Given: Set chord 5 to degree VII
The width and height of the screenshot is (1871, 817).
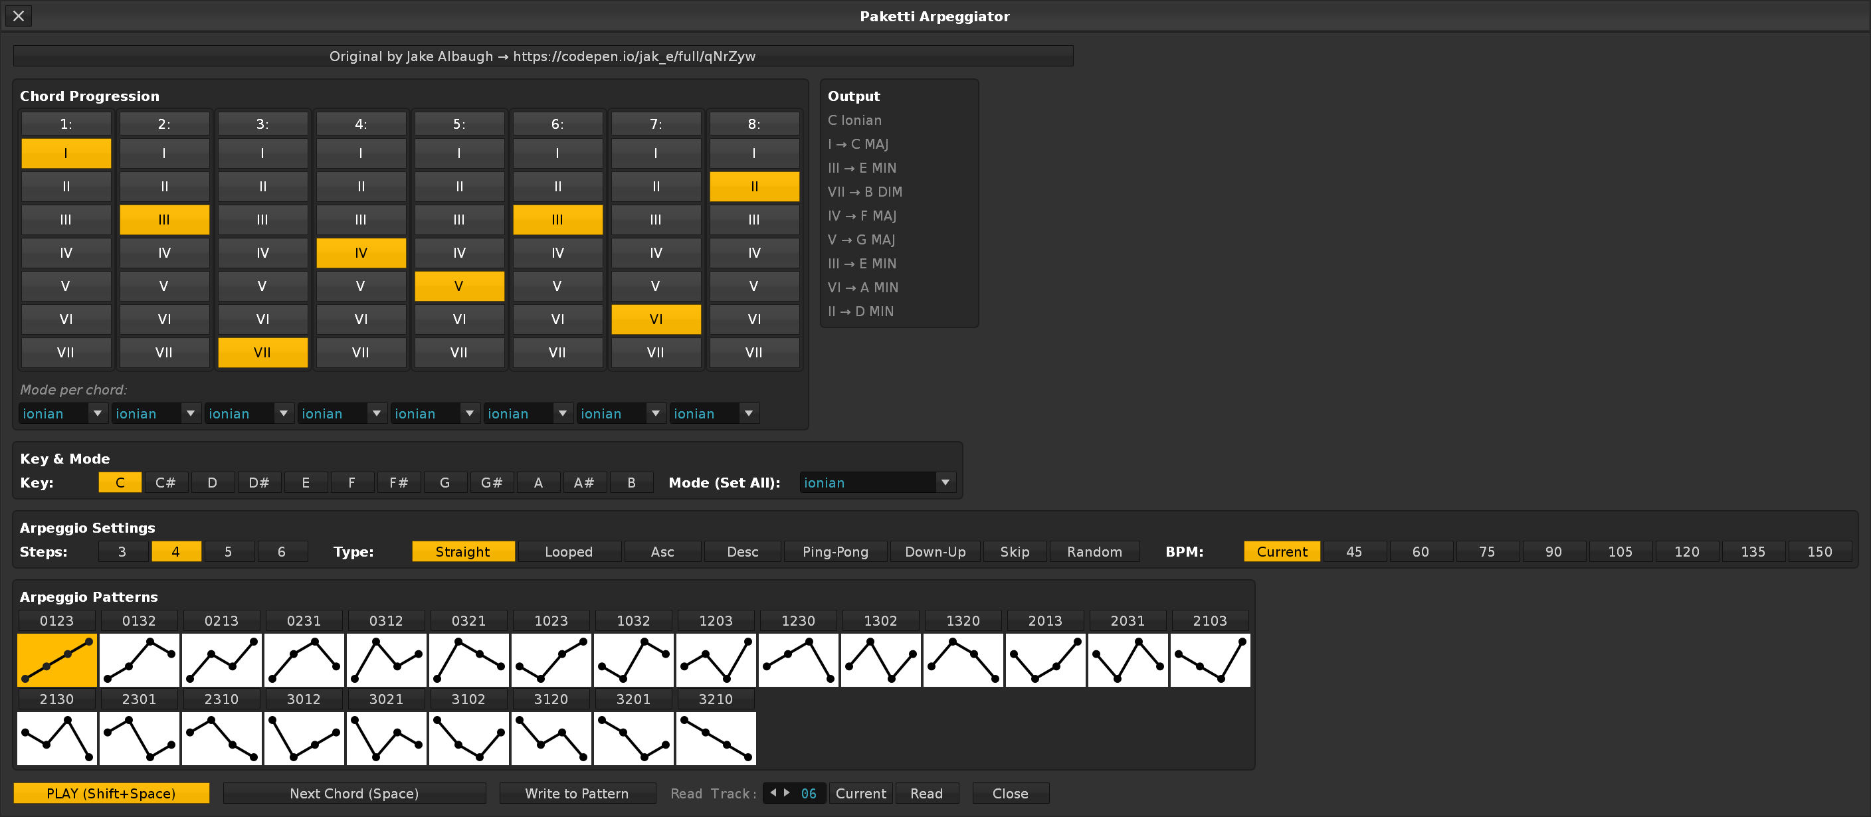Looking at the screenshot, I should click(459, 352).
